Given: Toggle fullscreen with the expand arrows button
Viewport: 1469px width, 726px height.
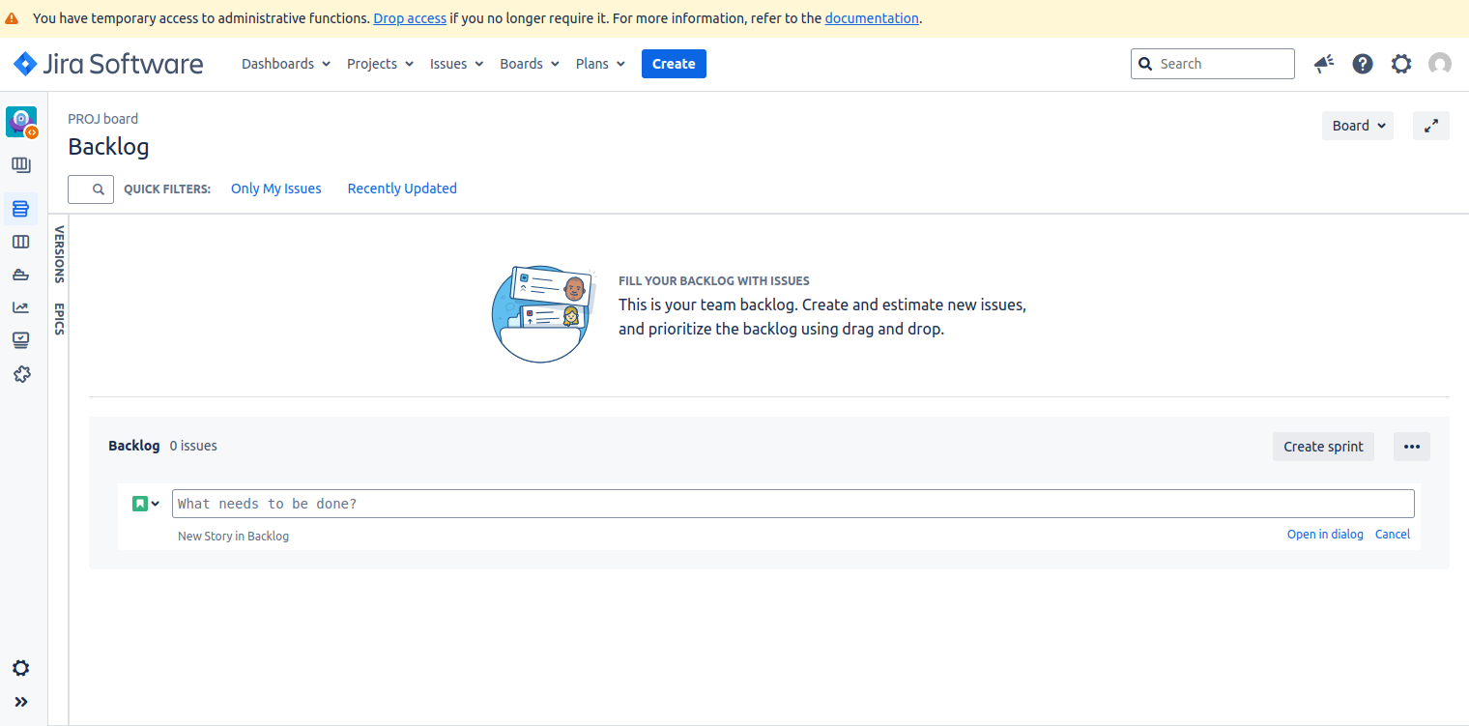Looking at the screenshot, I should pyautogui.click(x=1430, y=126).
